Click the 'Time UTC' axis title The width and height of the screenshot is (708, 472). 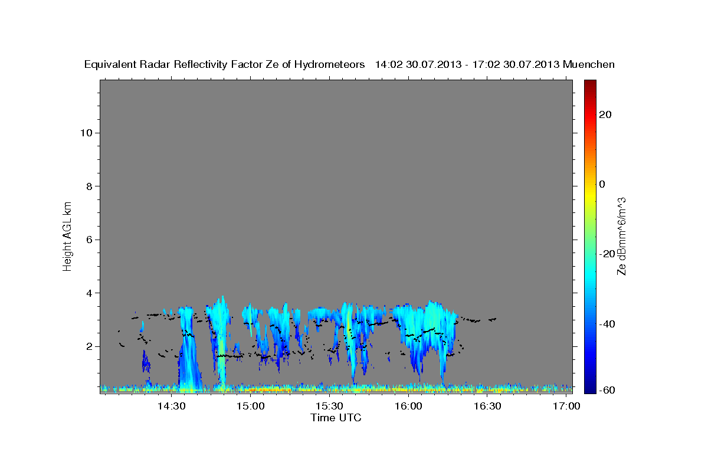tap(336, 418)
